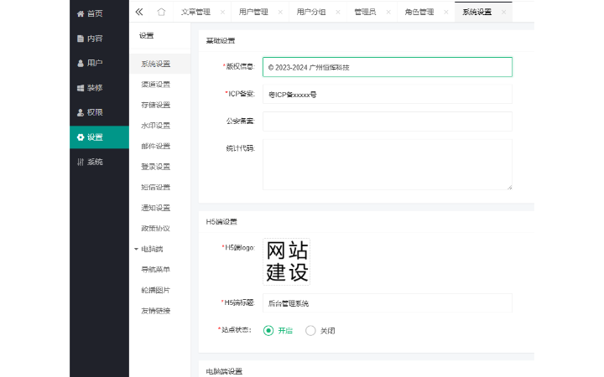Open the 权限 permissions section
The image size is (604, 377).
[x=91, y=112]
